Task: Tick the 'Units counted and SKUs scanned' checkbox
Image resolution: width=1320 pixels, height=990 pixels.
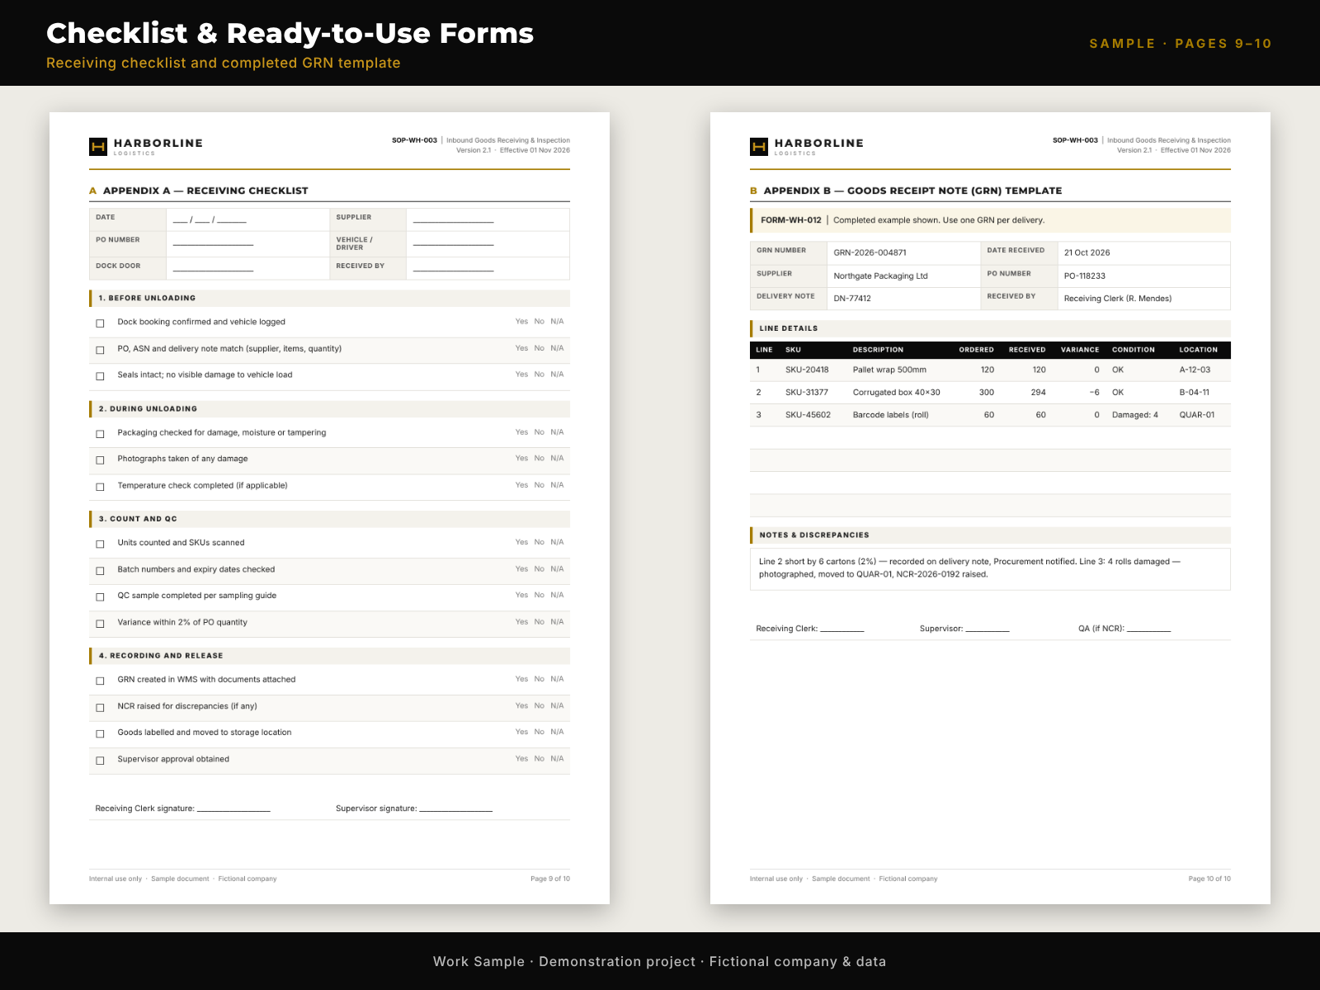Action: pos(100,544)
